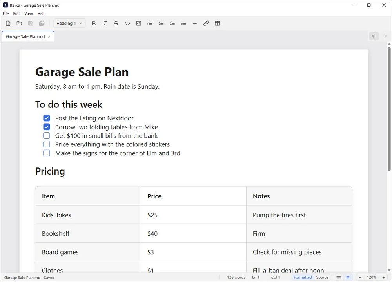
Task: Insert a task checklist
Action: click(x=172, y=23)
